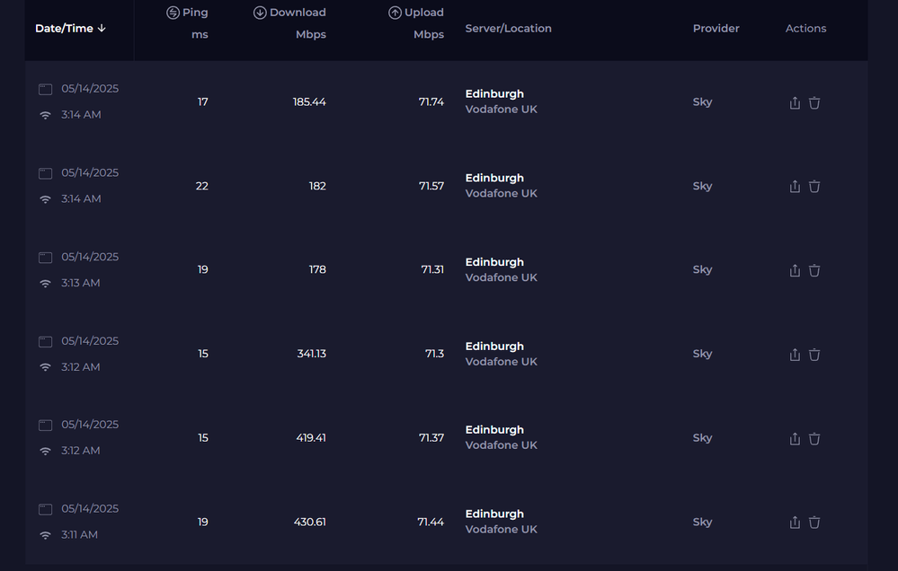Sort results by Date/Time column
The height and width of the screenshot is (571, 898).
pyautogui.click(x=70, y=29)
